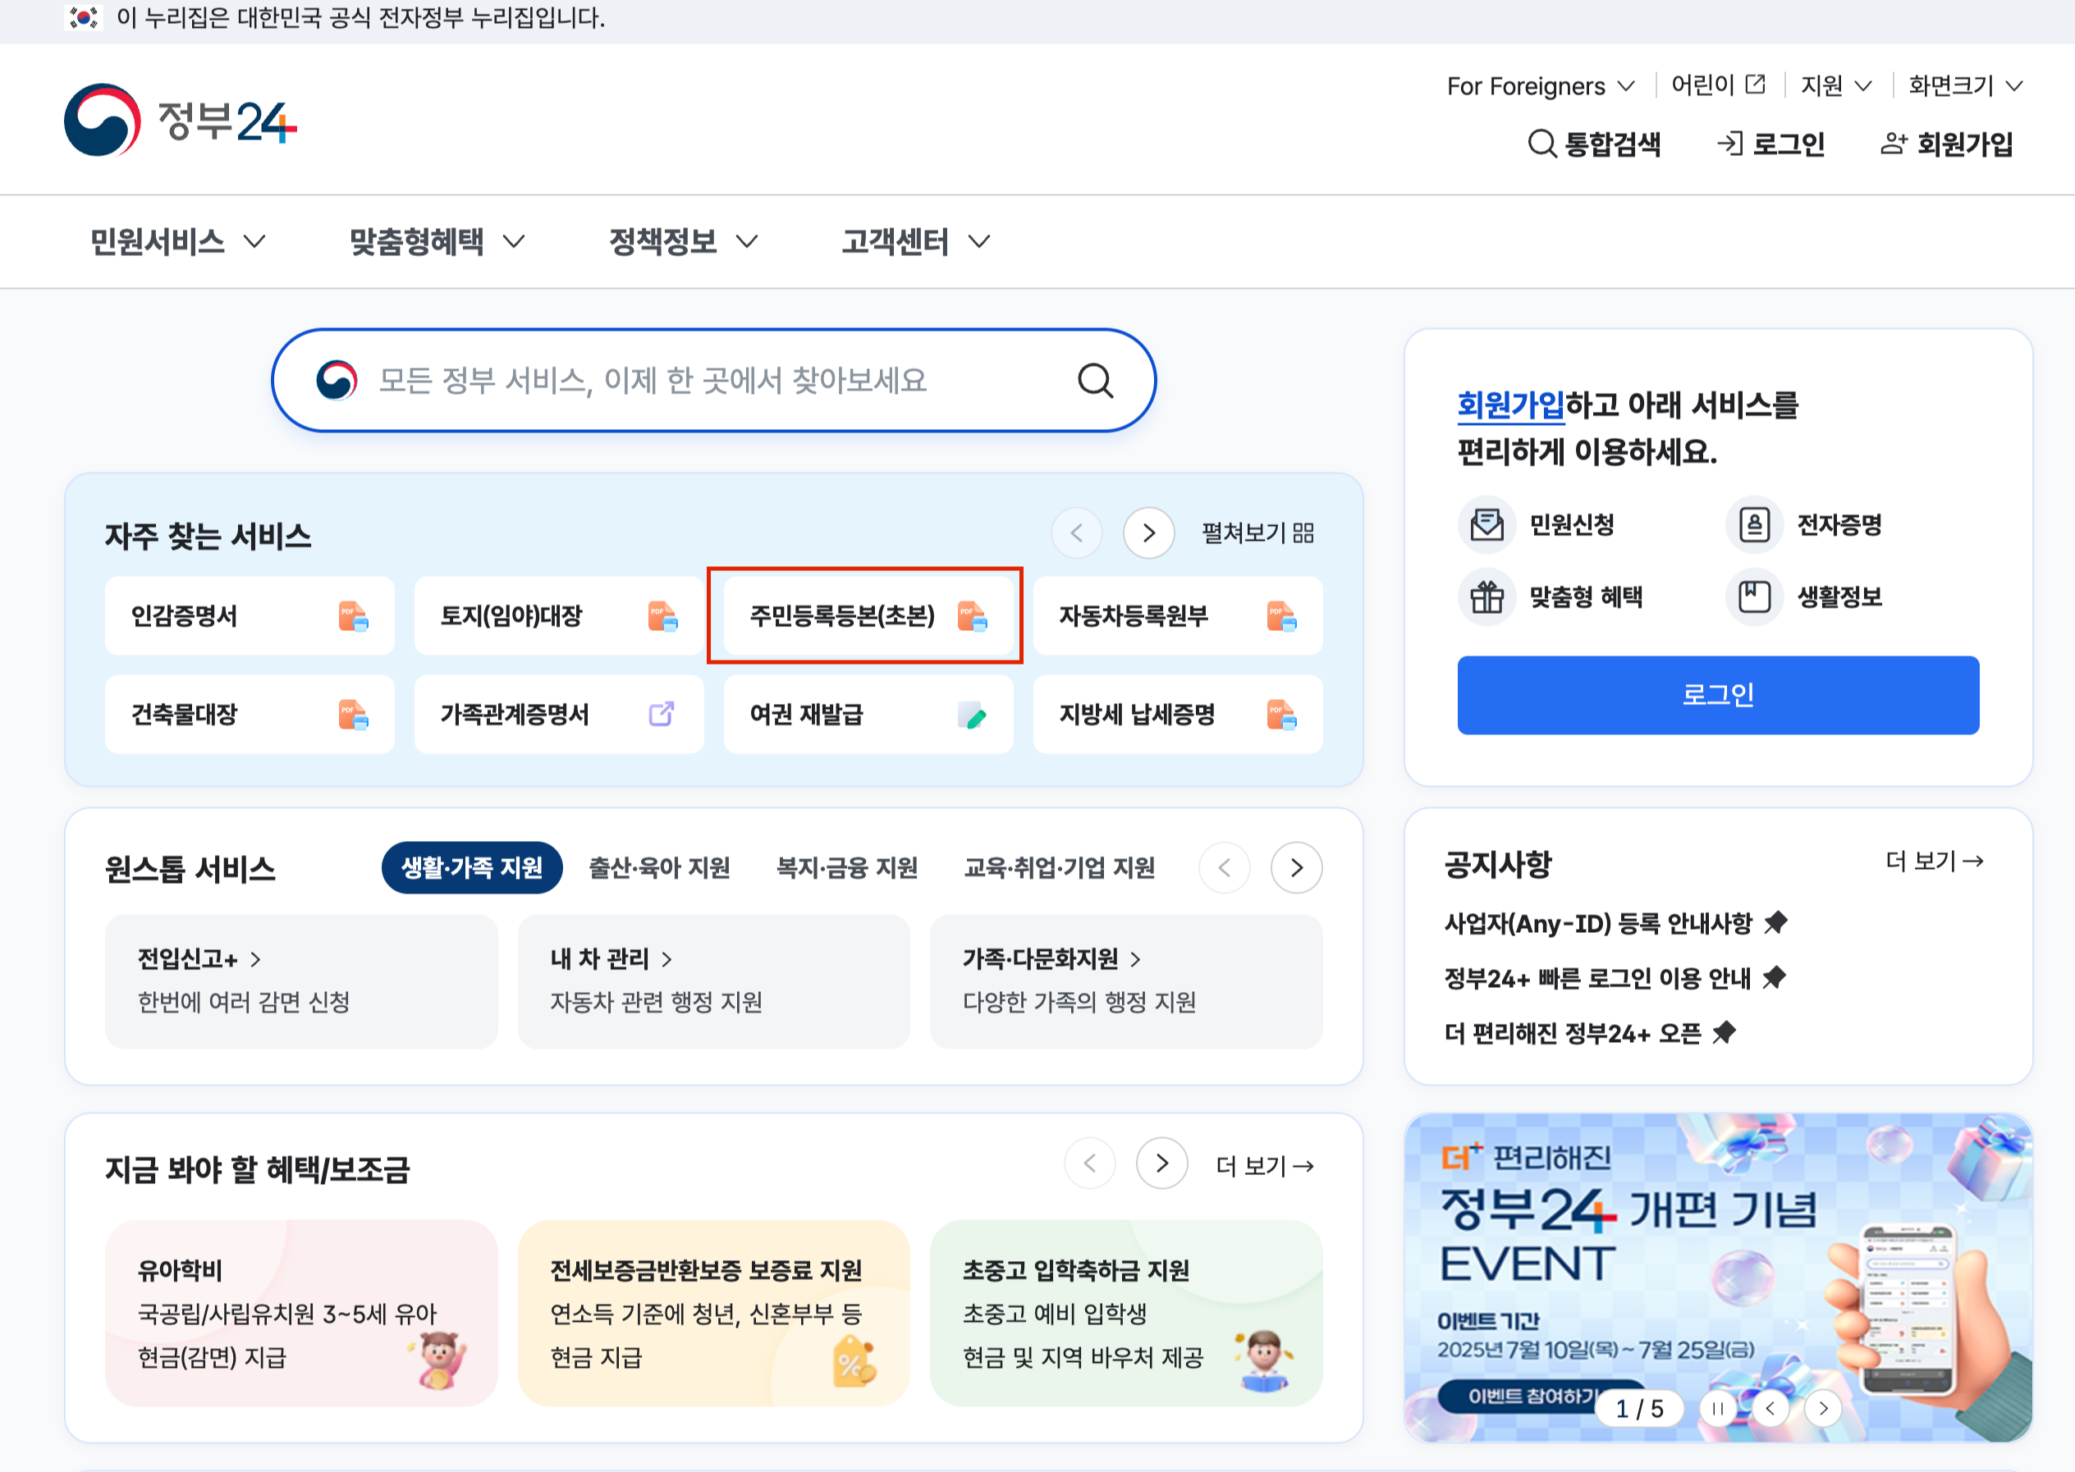Click the search magnifier icon in search bar
The image size is (2075, 1472).
1095,381
